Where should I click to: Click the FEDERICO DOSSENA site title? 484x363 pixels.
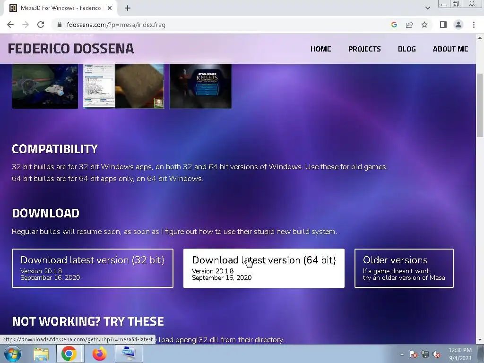[x=71, y=49]
